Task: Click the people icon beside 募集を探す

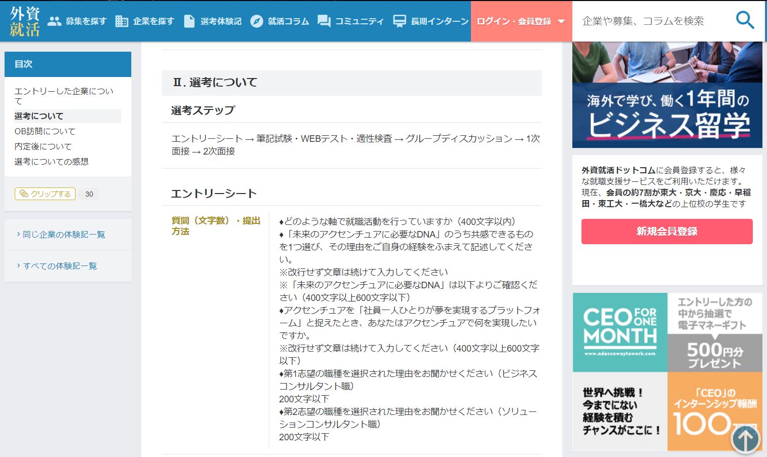Action: (x=54, y=21)
